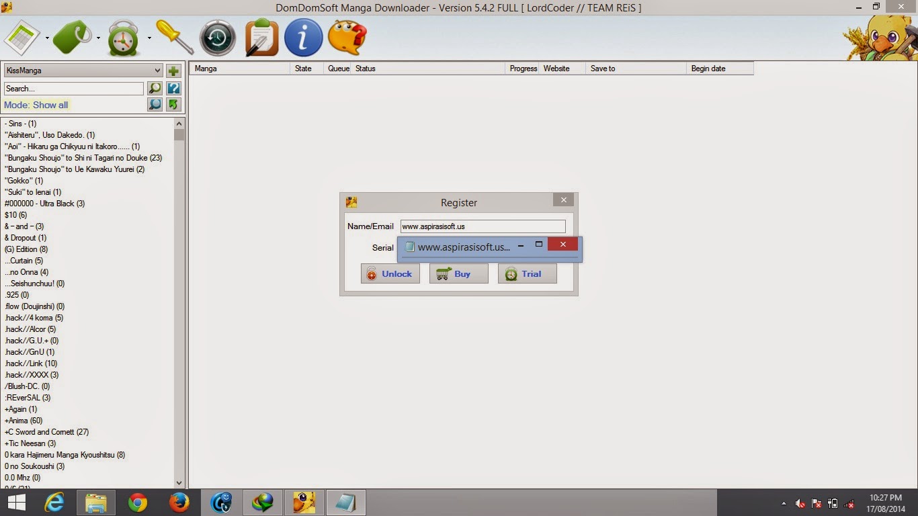Select "0 no Soukoushi (3)" list entry
This screenshot has width=918, height=516.
(x=34, y=466)
